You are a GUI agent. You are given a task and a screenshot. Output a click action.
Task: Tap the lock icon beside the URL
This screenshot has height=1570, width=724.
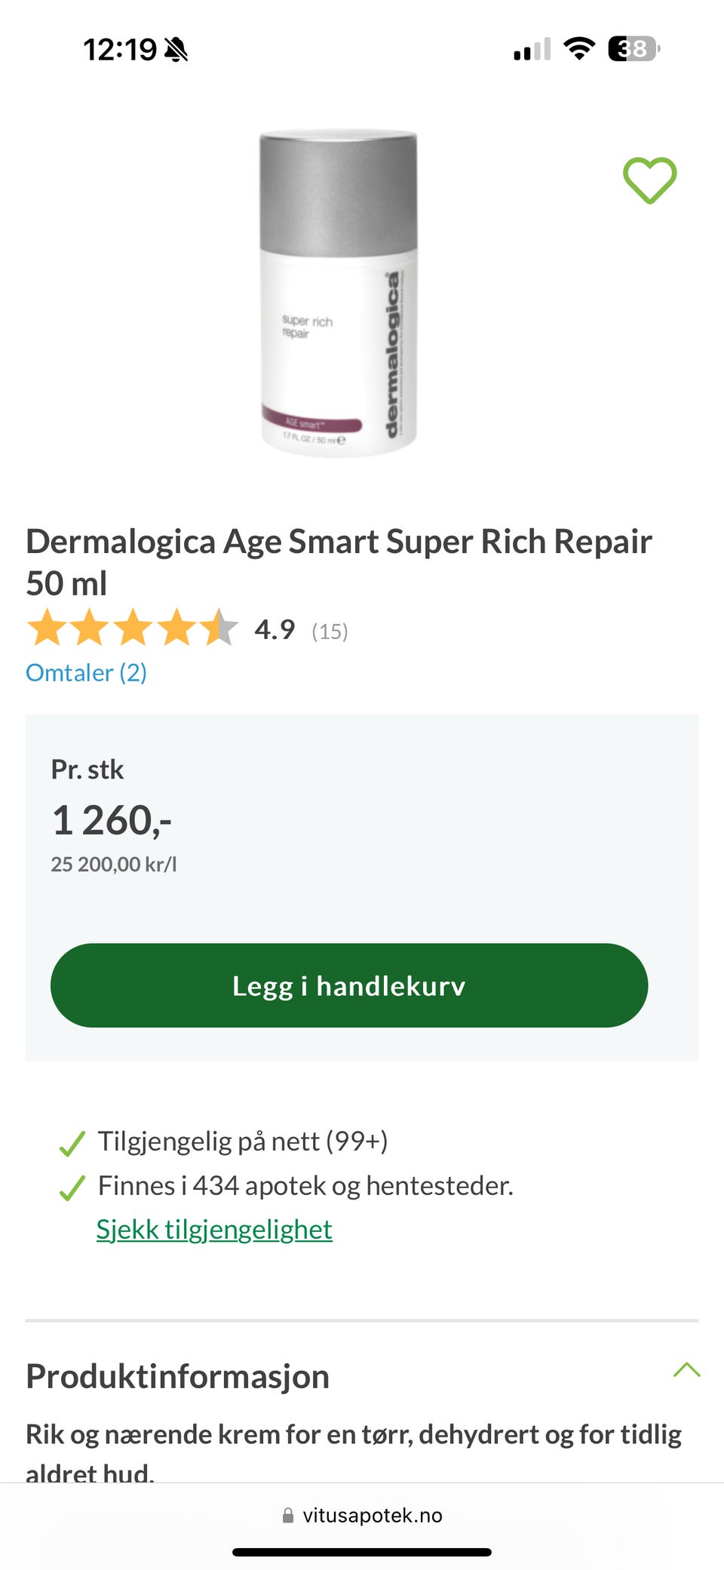coord(287,1515)
